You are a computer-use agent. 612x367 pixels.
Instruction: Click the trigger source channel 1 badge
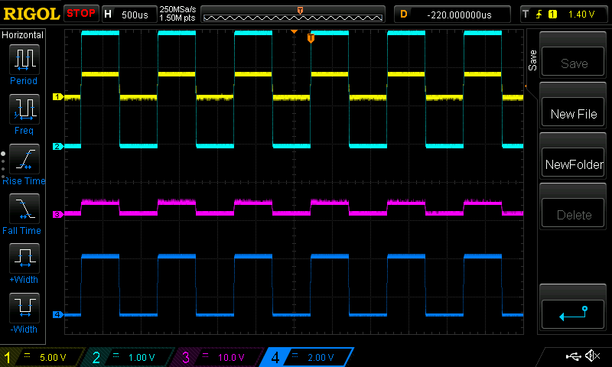click(x=552, y=15)
